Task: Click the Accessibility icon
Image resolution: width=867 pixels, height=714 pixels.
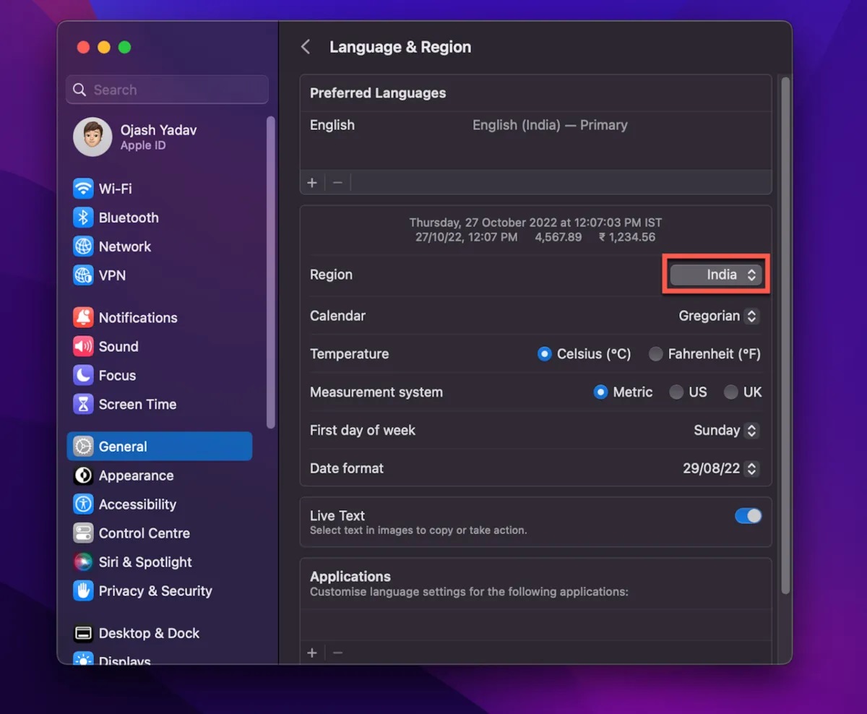Action: point(83,504)
